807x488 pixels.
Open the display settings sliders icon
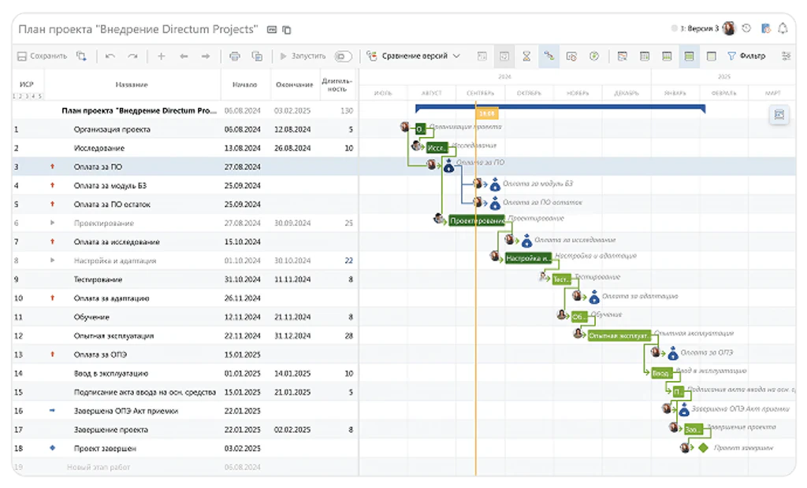[x=786, y=56]
